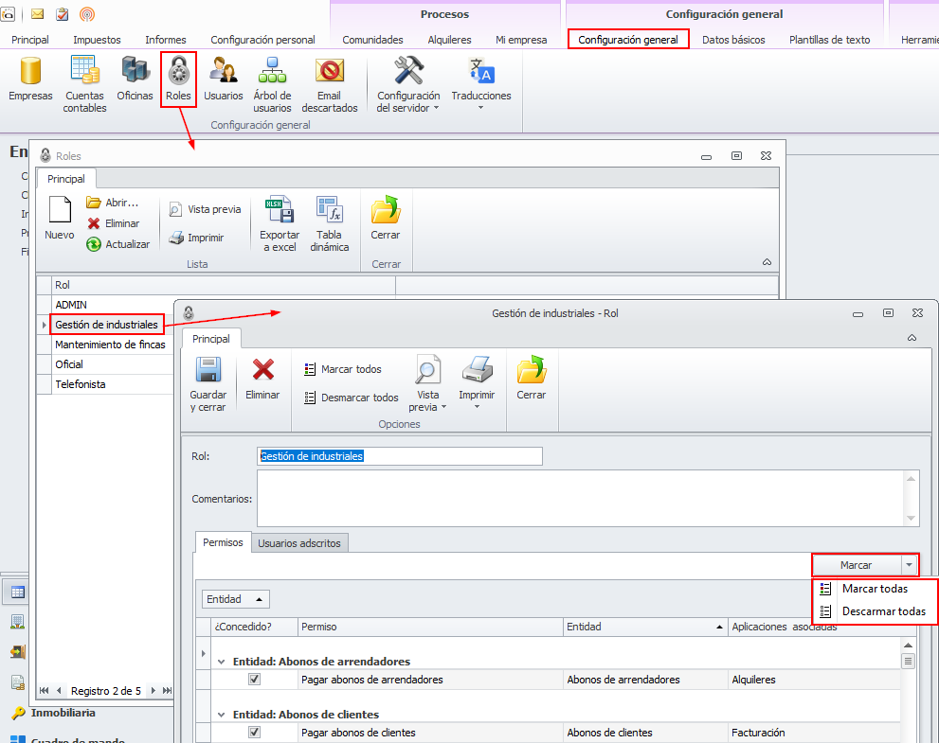Open the Oficinas icon
The width and height of the screenshot is (939, 743).
[x=135, y=70]
